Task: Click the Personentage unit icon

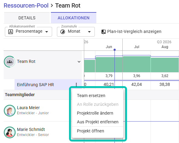Action: pos(11,32)
